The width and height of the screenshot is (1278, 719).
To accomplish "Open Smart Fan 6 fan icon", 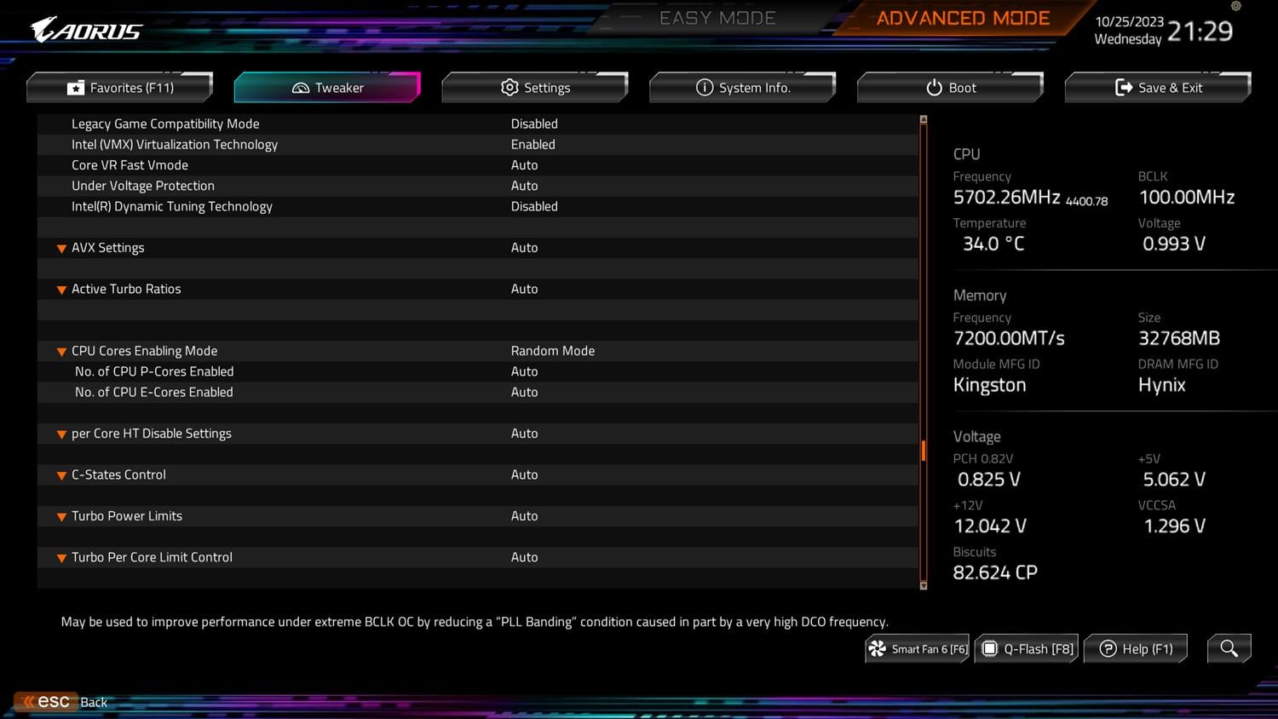I will click(878, 649).
